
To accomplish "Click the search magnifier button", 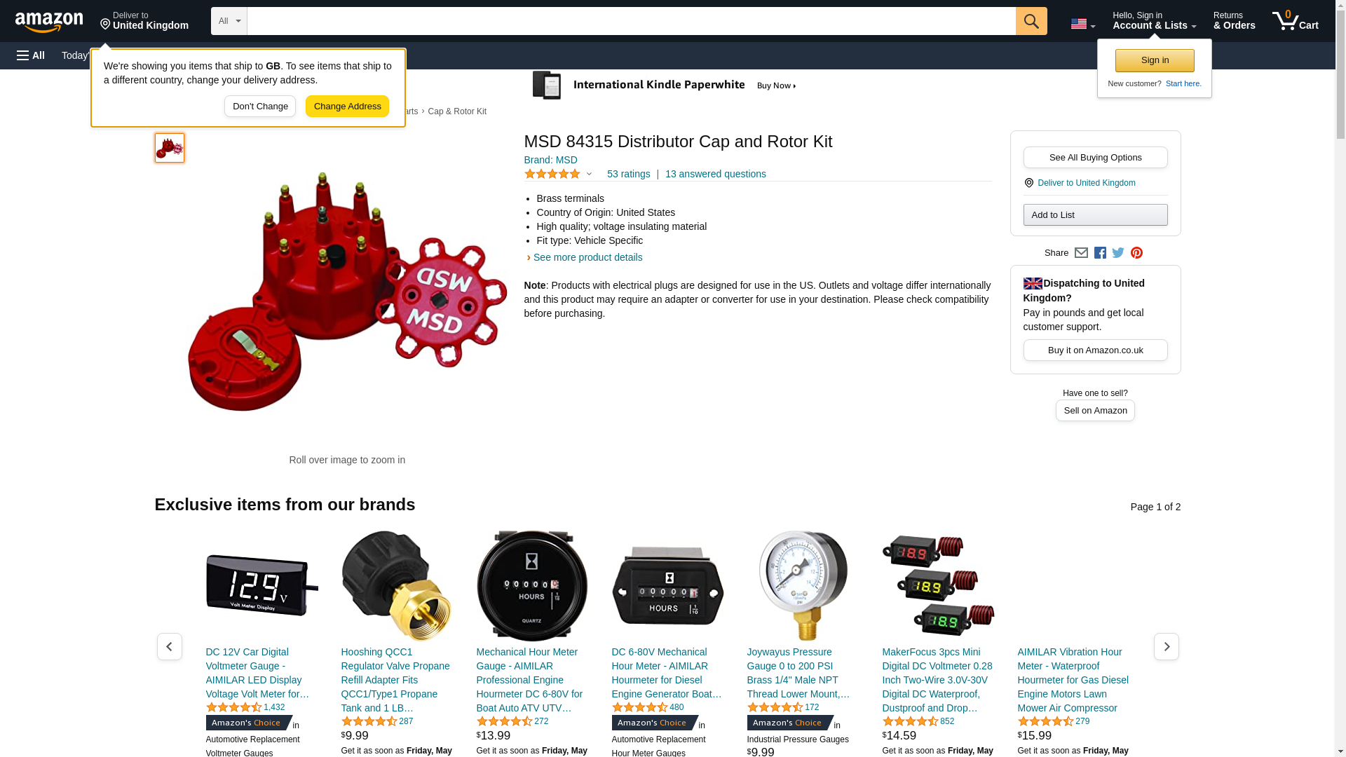I will pos(1031,21).
